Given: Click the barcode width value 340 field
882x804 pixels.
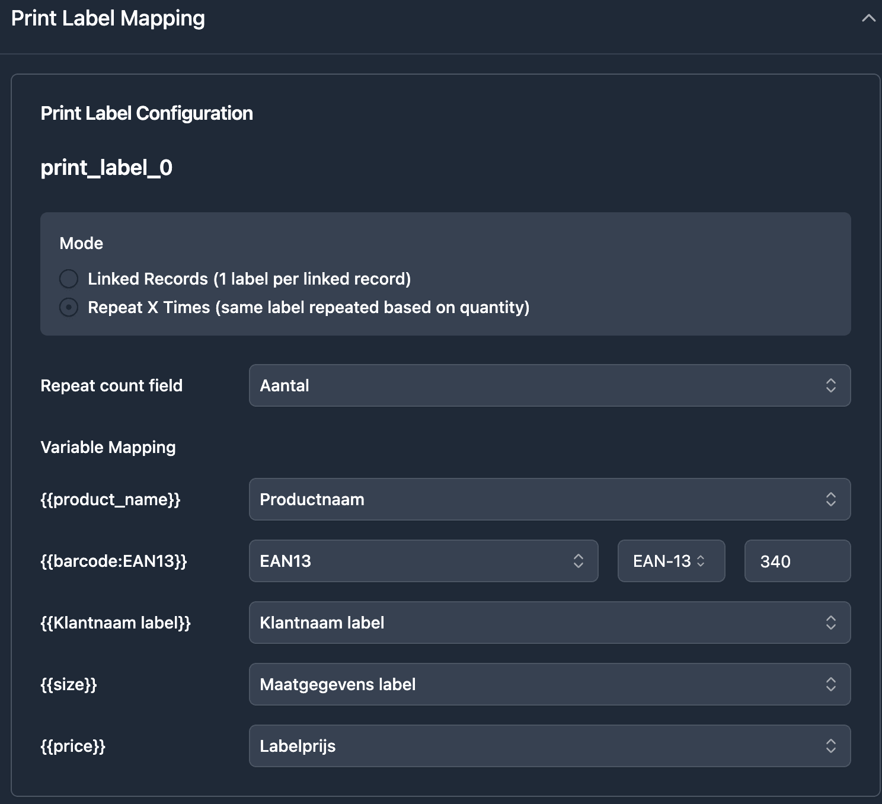Looking at the screenshot, I should click(x=797, y=561).
